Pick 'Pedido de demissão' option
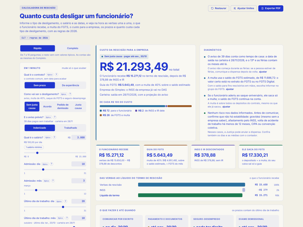This screenshot has width=303, height=227. pos(63,106)
